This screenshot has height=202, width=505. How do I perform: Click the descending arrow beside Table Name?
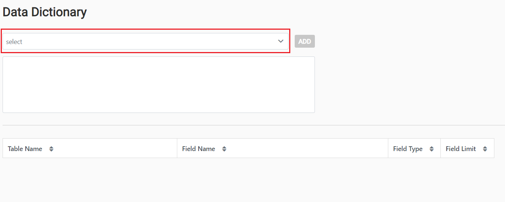click(51, 151)
